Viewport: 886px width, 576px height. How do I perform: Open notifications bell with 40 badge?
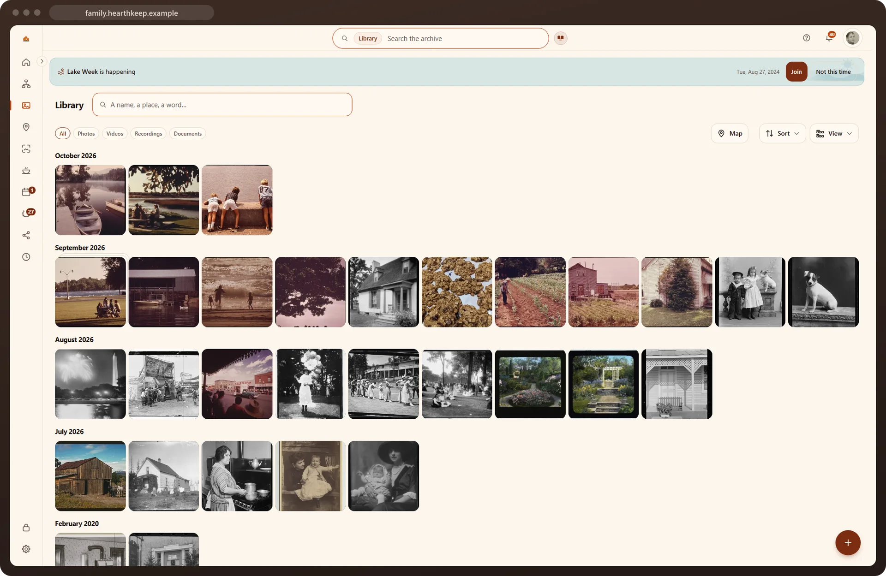[x=829, y=38]
